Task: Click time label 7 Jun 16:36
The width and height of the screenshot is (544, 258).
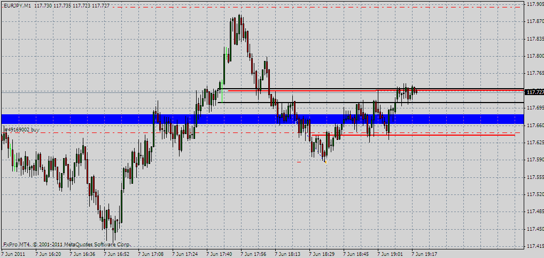Action: coord(82,254)
